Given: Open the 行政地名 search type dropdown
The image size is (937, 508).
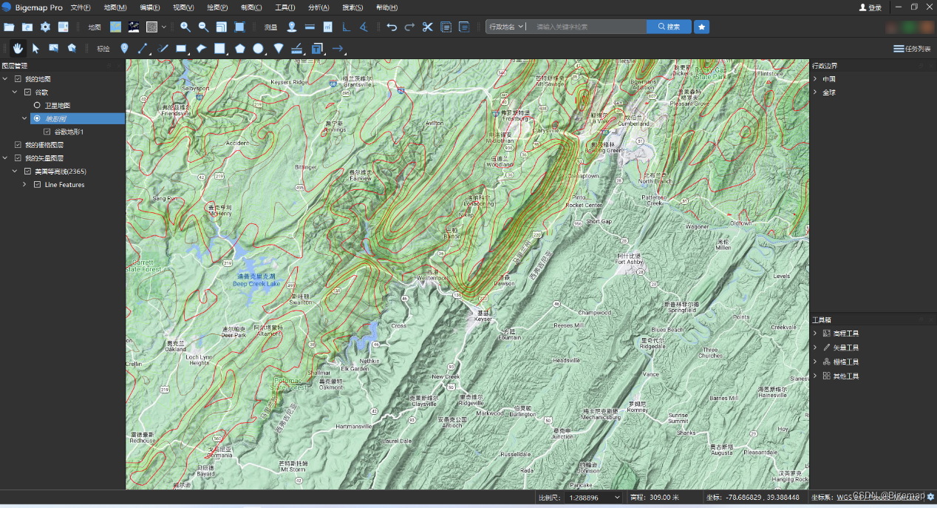Looking at the screenshot, I should [506, 27].
